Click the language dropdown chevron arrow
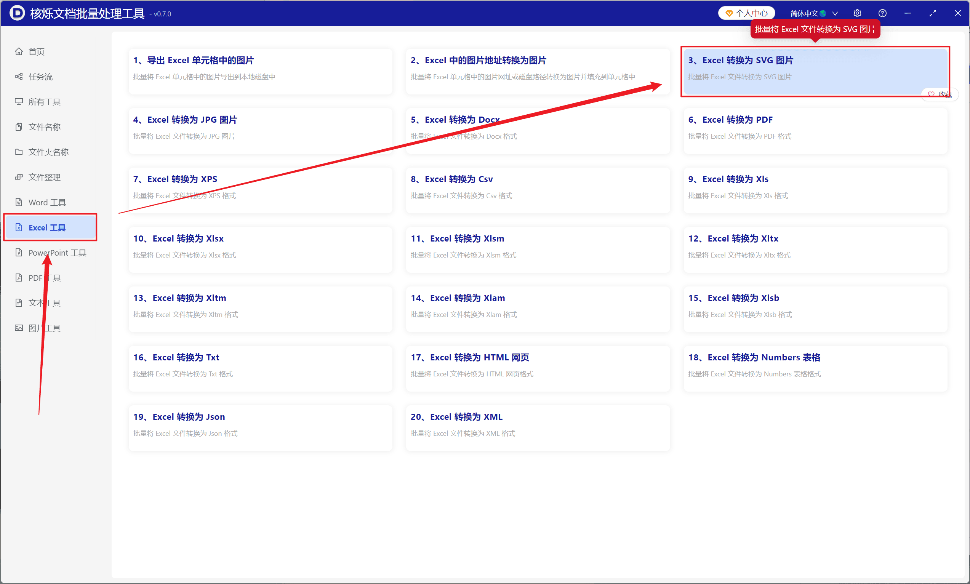The width and height of the screenshot is (970, 584). (x=835, y=14)
